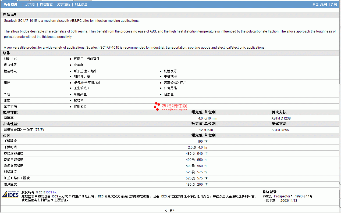Image resolution: width=341 pixels, height=213 pixels.
Task: Click the 冲击性能 section header
Action: pyautogui.click(x=10, y=124)
